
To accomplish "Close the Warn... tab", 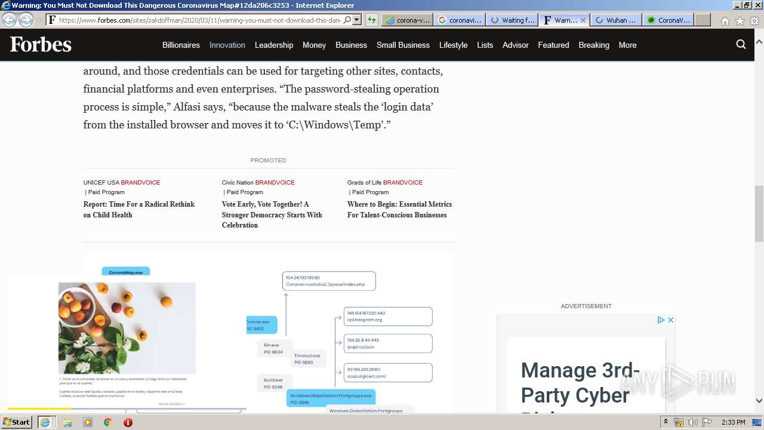I will pos(583,20).
